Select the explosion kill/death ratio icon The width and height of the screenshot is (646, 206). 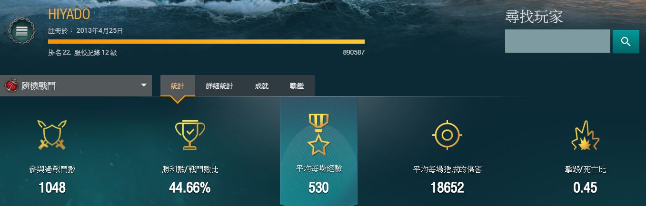pos(585,135)
